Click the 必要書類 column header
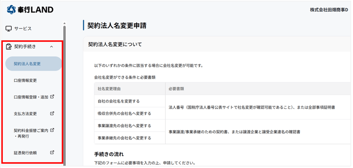This screenshot has height=168, width=353. pos(176,88)
